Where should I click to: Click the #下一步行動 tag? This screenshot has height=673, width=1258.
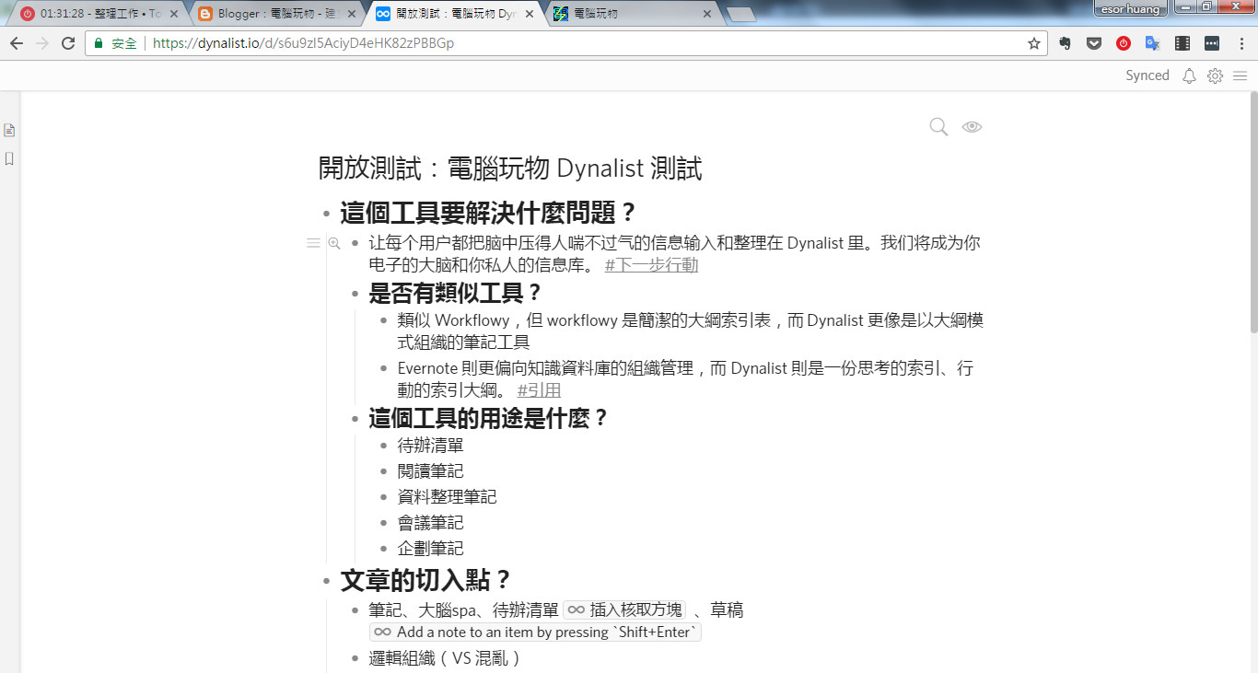[651, 265]
